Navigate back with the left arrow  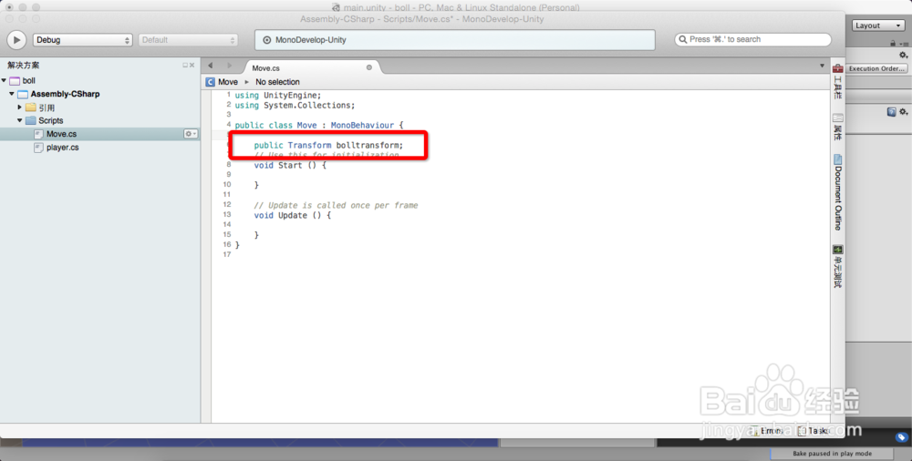coord(211,66)
